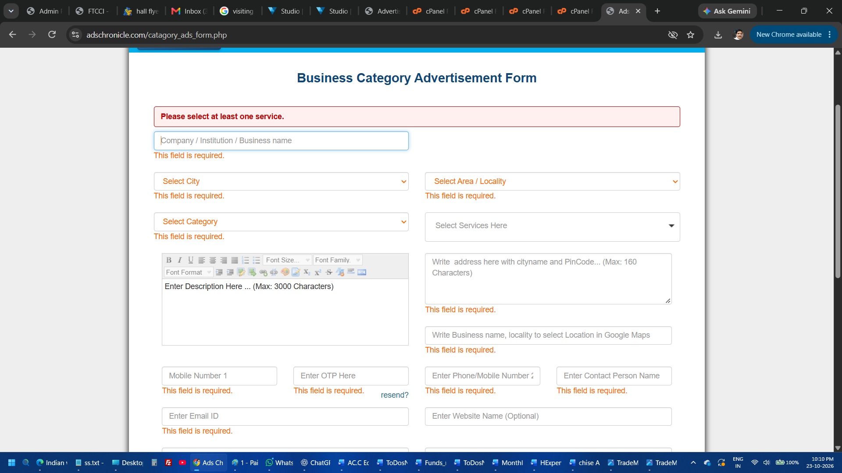
Task: Switch to the visiting Google tab
Action: tap(238, 11)
